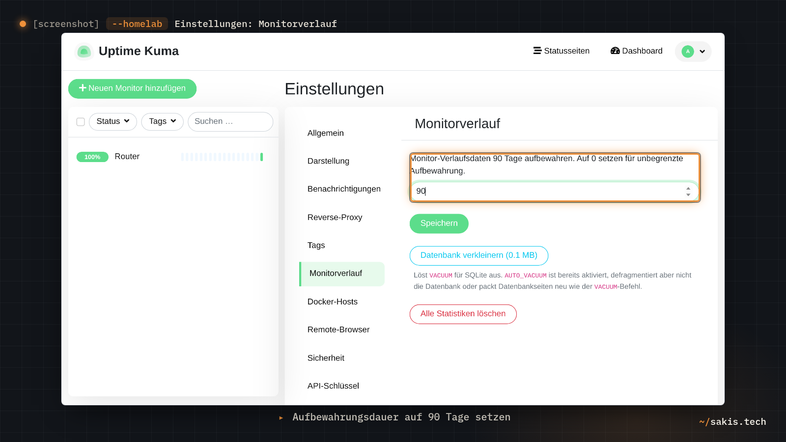The width and height of the screenshot is (786, 442).
Task: Click the Speichern button
Action: point(439,223)
